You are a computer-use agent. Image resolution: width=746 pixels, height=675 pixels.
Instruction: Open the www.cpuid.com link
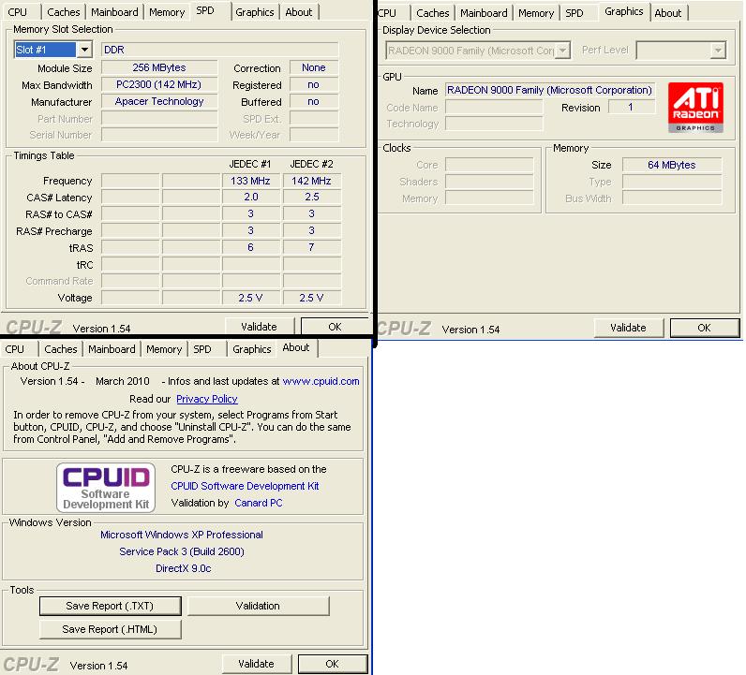click(321, 381)
